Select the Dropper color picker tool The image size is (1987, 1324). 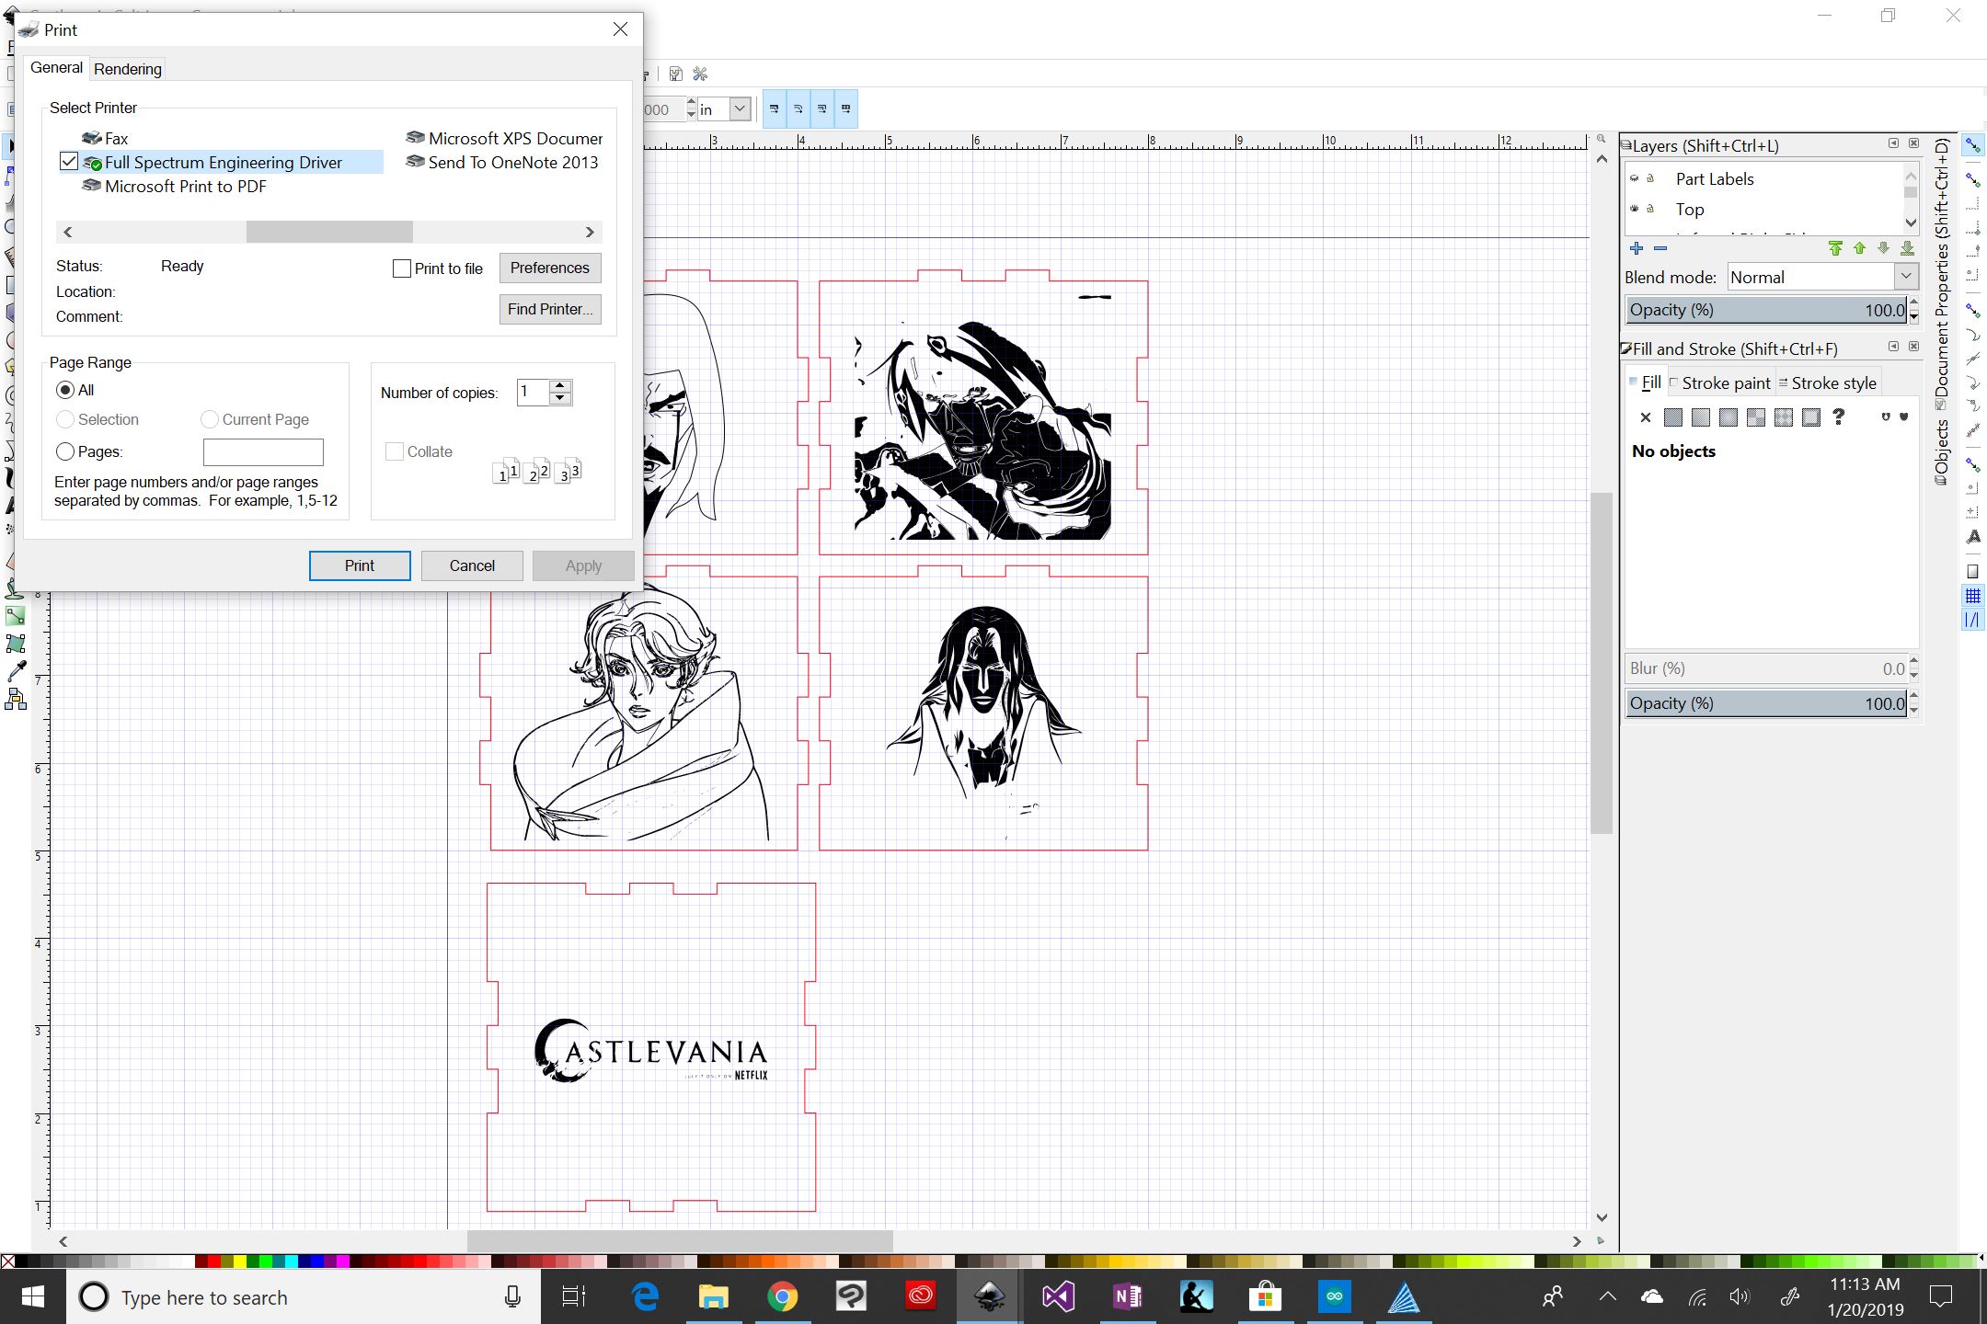[16, 671]
